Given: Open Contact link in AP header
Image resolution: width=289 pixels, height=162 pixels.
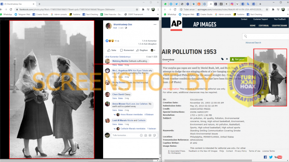Looking at the screenshot, I should (x=244, y=19).
